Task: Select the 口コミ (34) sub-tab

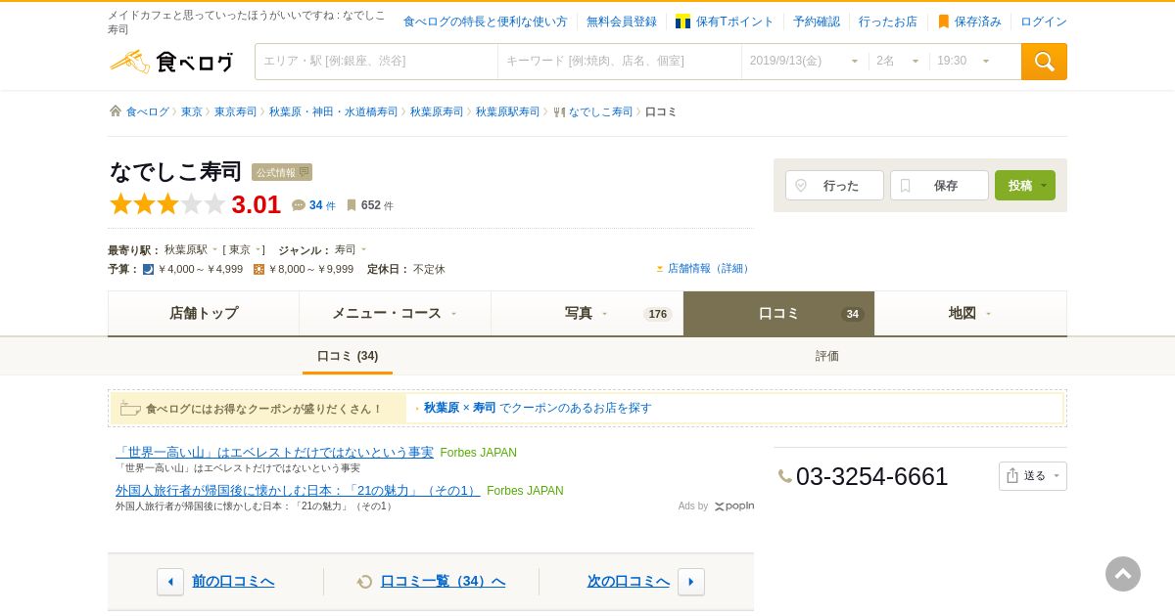Action: click(x=348, y=356)
